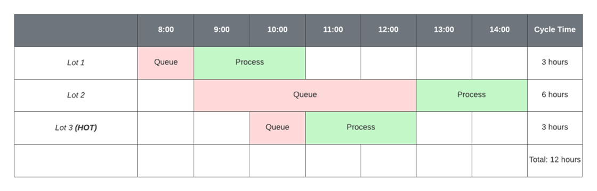Select Lot 3 pink Queue block
597x191 pixels.
(x=277, y=128)
